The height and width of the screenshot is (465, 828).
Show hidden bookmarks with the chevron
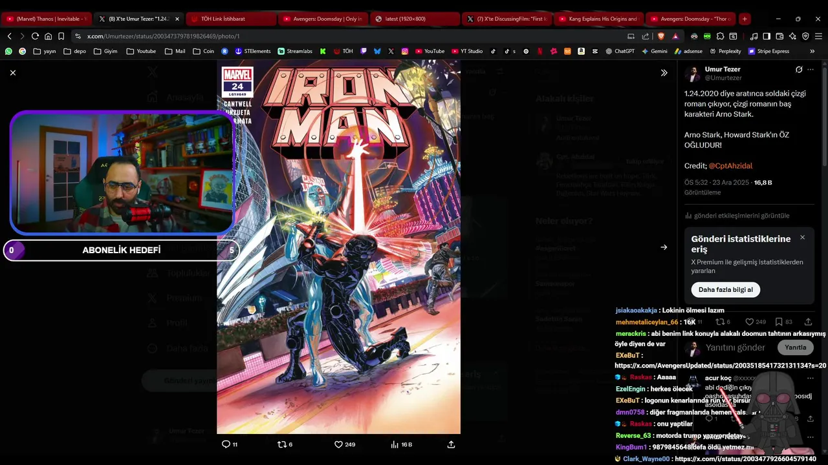click(812, 51)
